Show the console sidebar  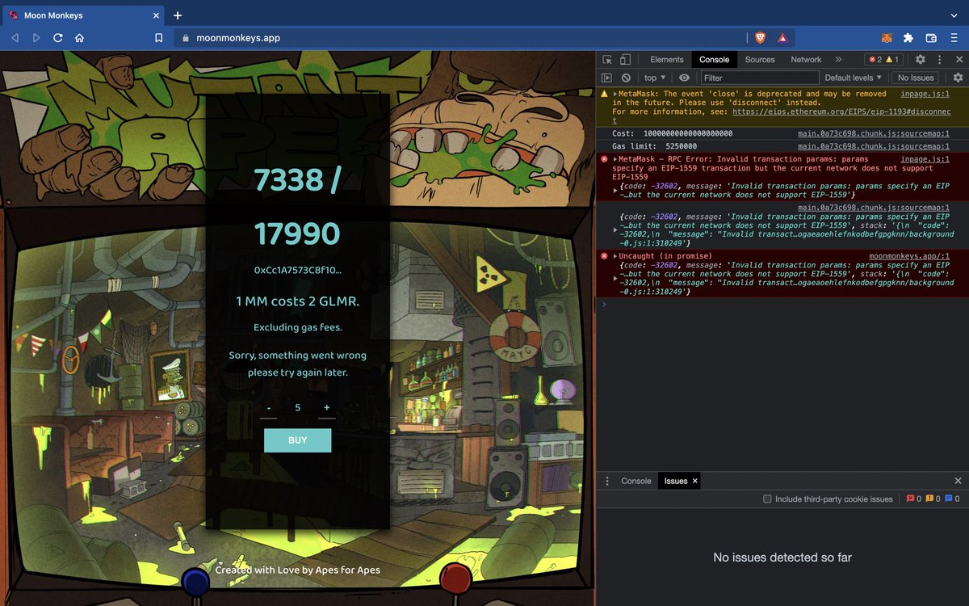click(x=606, y=78)
